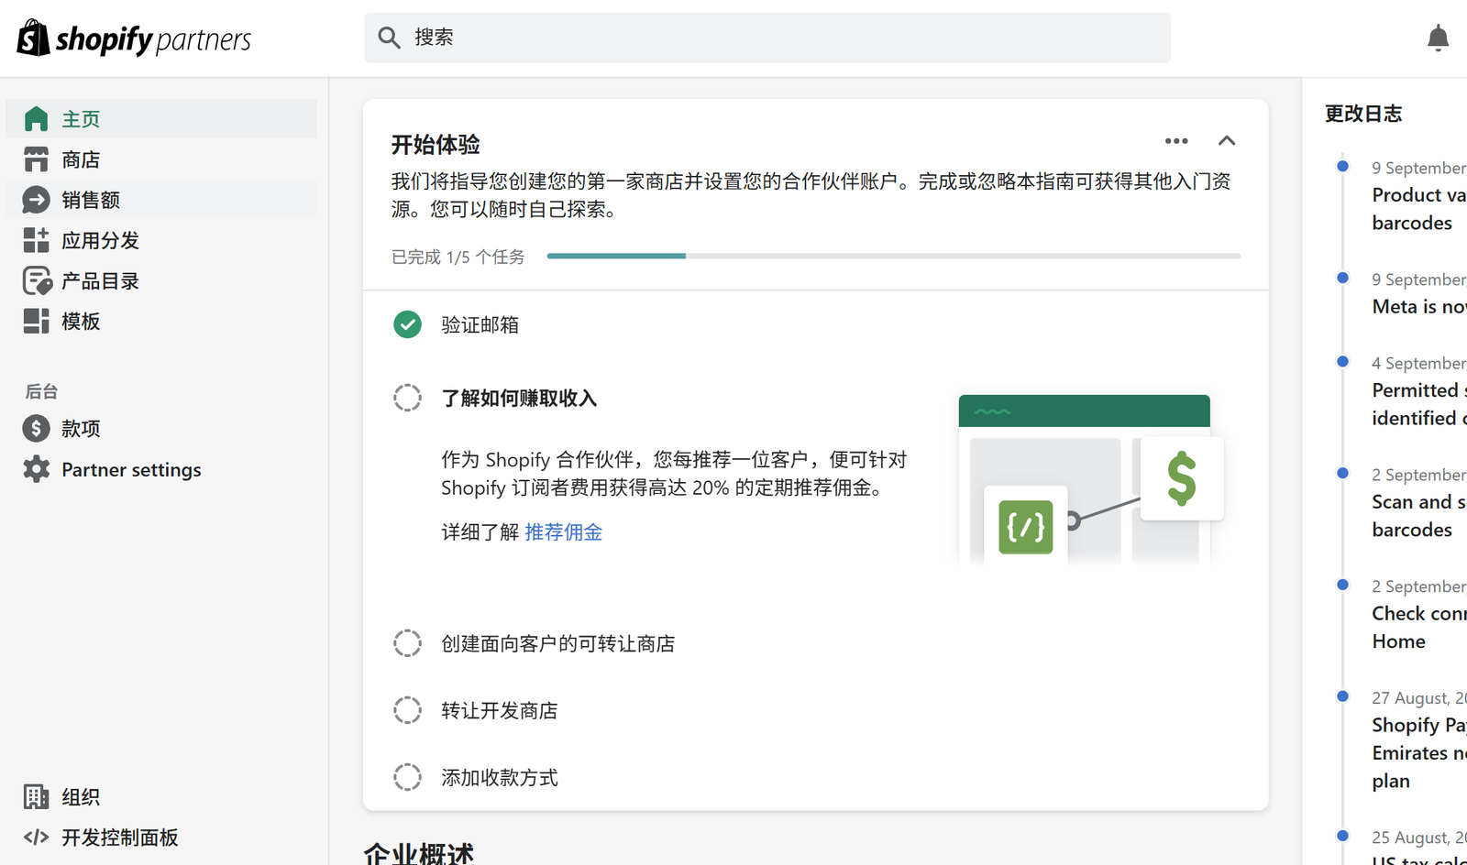Click the 更改日志 heading
The image size is (1467, 865).
(1363, 114)
